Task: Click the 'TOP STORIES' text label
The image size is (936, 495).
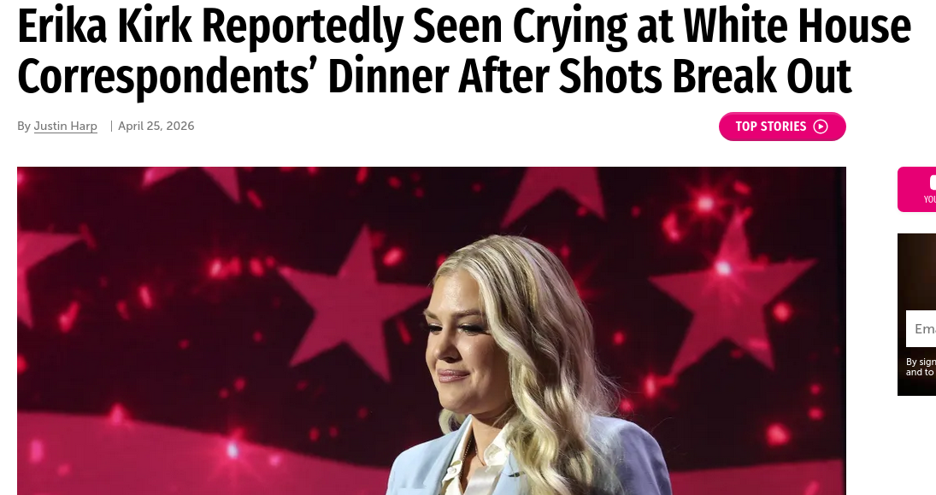Action: 771,127
